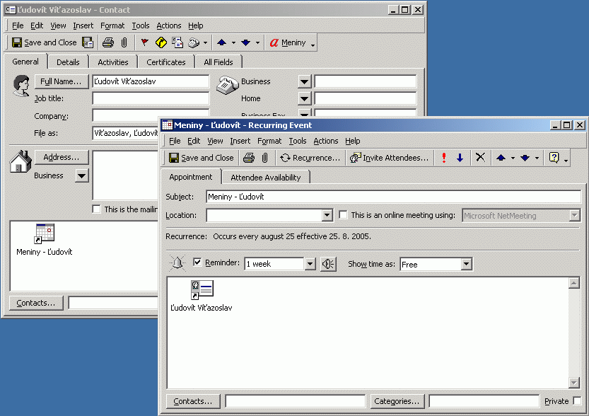
Task: Set High Importance with red exclamation icon
Action: [444, 158]
